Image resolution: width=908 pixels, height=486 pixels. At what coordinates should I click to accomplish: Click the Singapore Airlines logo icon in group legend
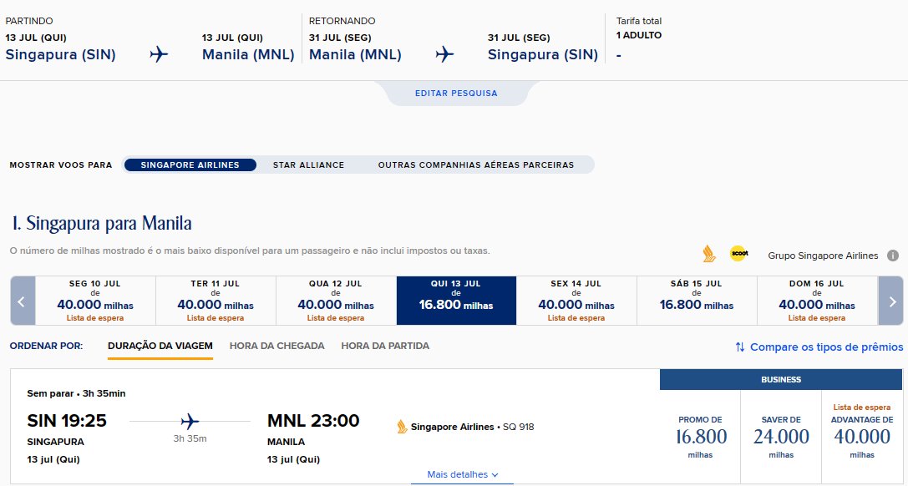pos(709,254)
